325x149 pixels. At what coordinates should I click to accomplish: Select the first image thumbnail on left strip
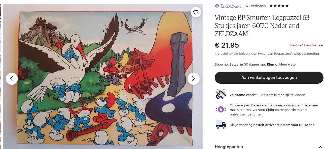[1, 11]
